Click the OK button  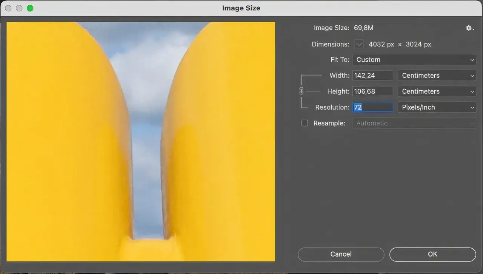tap(432, 254)
